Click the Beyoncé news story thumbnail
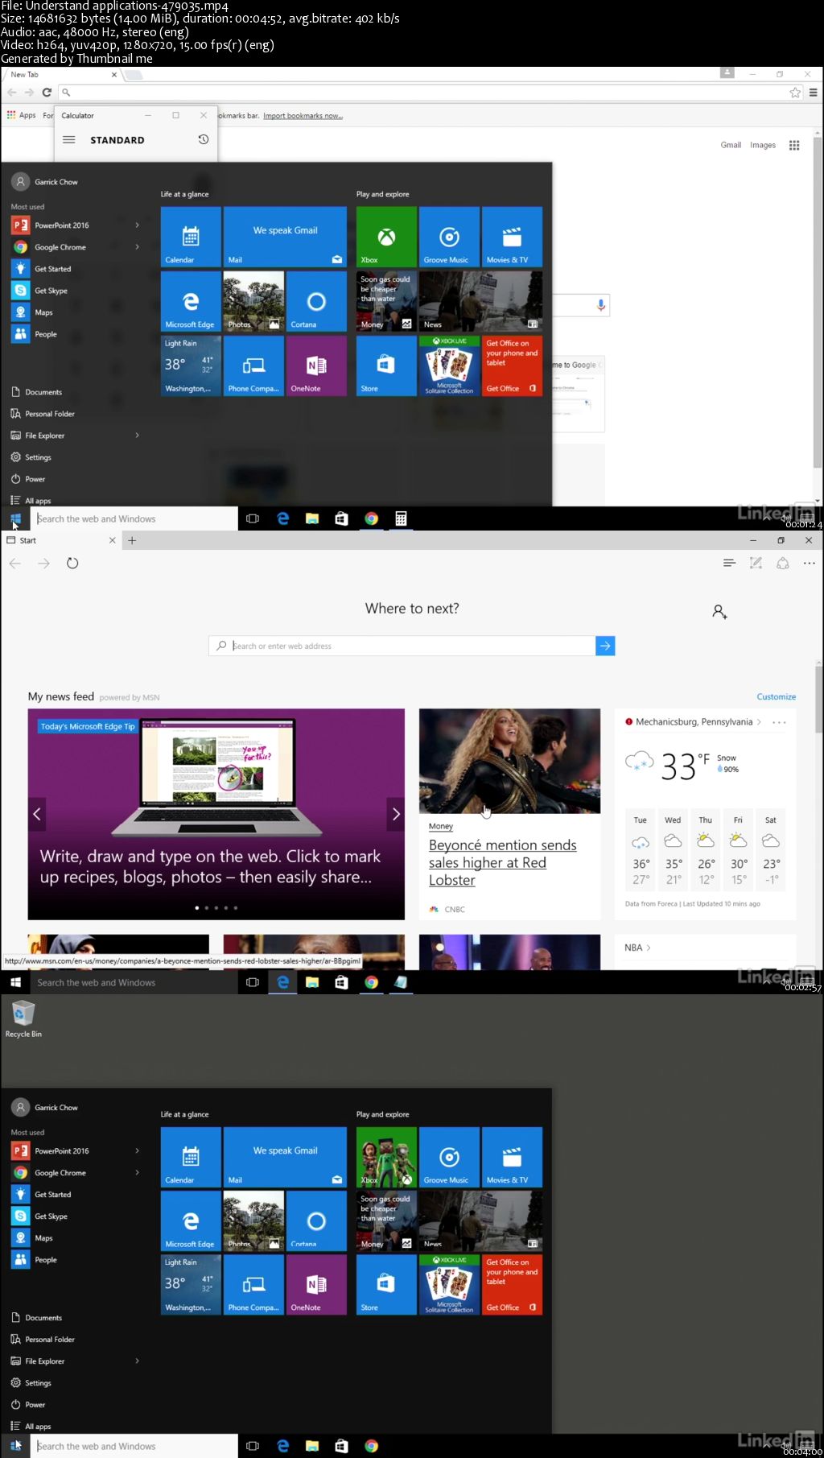Screen dimensions: 824x1458 [509, 761]
